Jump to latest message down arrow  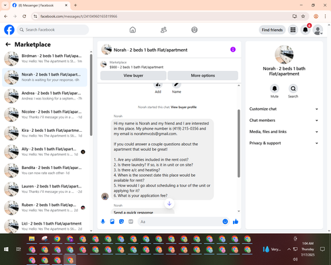coord(169,203)
